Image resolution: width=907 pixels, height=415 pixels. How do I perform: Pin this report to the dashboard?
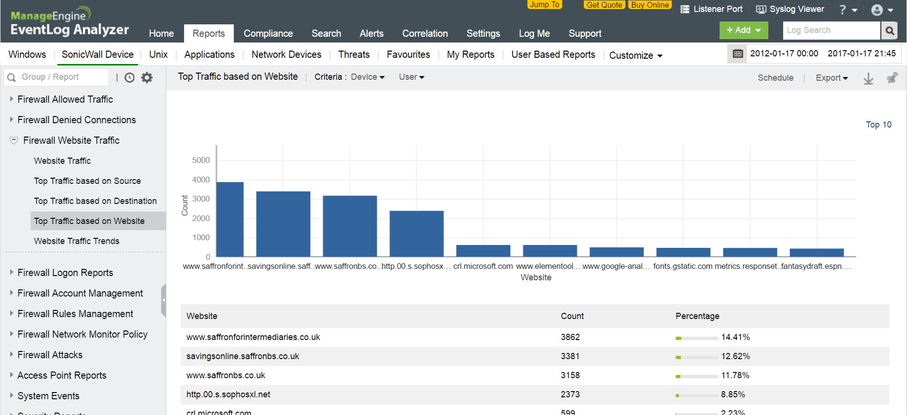[x=892, y=78]
